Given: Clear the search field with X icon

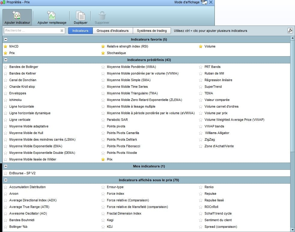Looking at the screenshot, I should pos(62,30).
